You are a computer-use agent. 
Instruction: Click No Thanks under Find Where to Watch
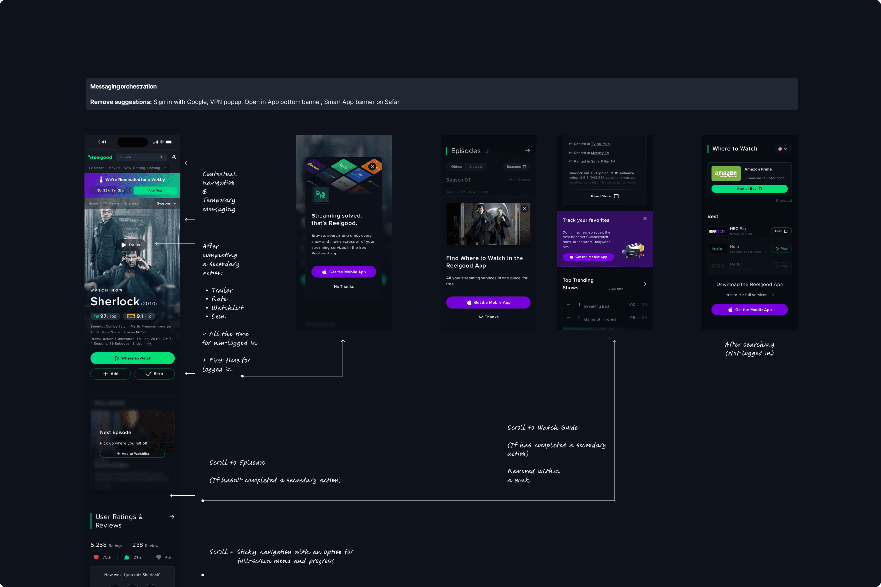pos(488,317)
